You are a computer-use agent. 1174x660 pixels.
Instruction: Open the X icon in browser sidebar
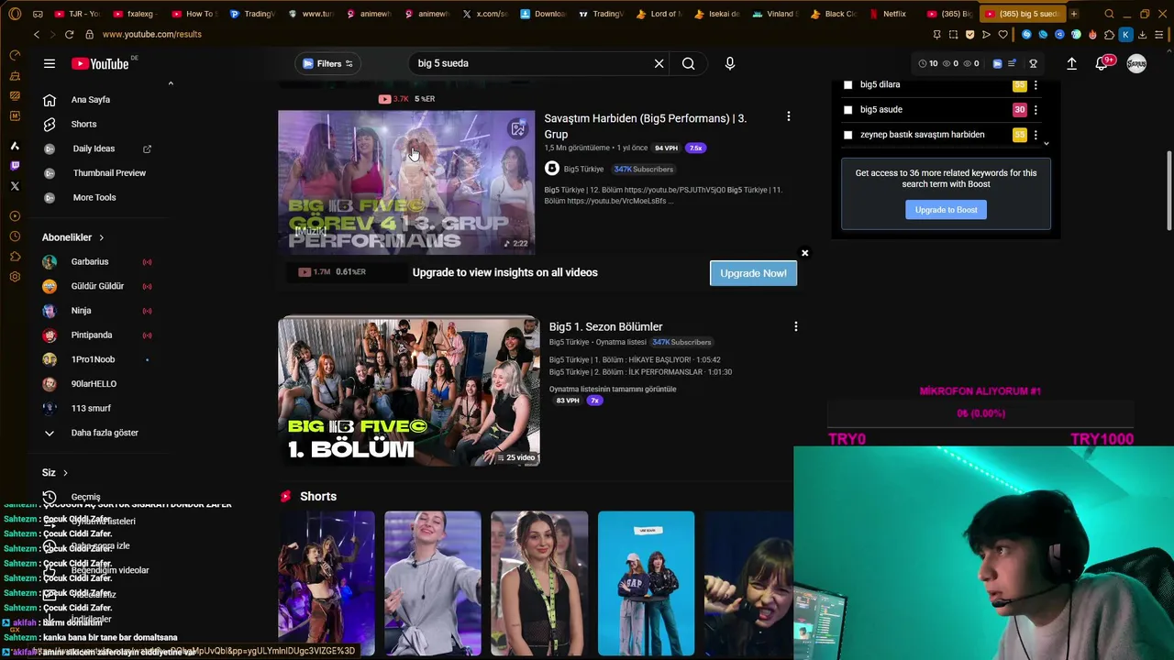[15, 186]
